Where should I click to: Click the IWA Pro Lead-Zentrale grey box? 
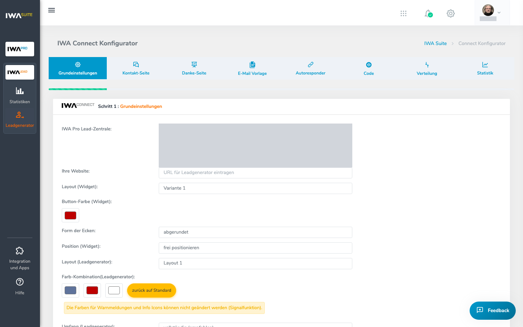tap(255, 145)
